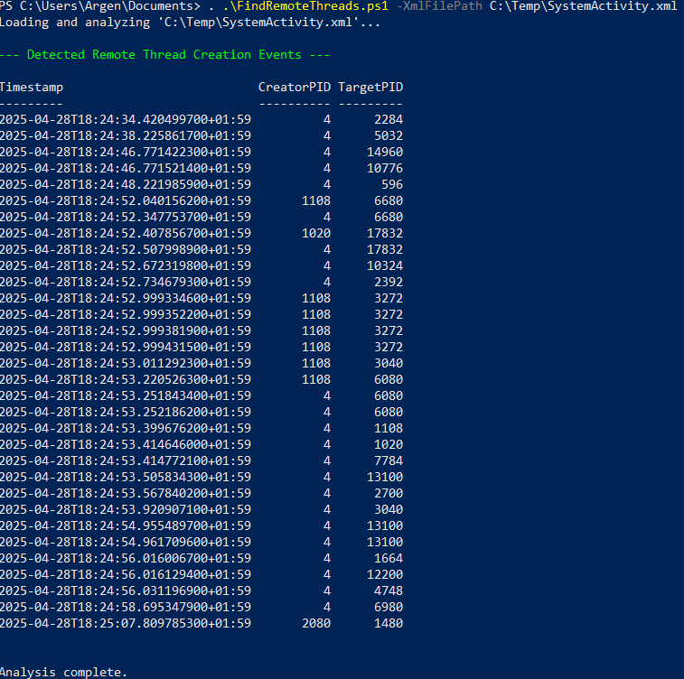This screenshot has width=684, height=679.
Task: Click the 'Analysis complete.' message
Action: 63,672
